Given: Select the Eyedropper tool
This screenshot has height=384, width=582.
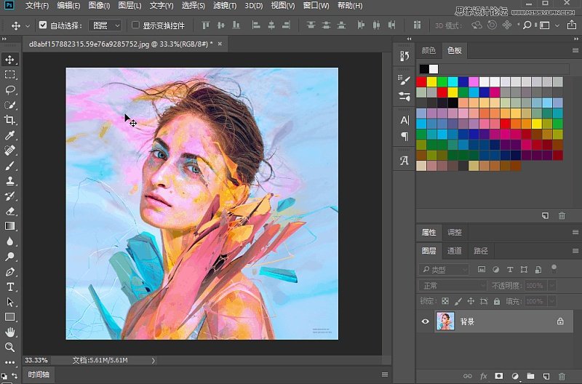Looking at the screenshot, I should (10, 136).
